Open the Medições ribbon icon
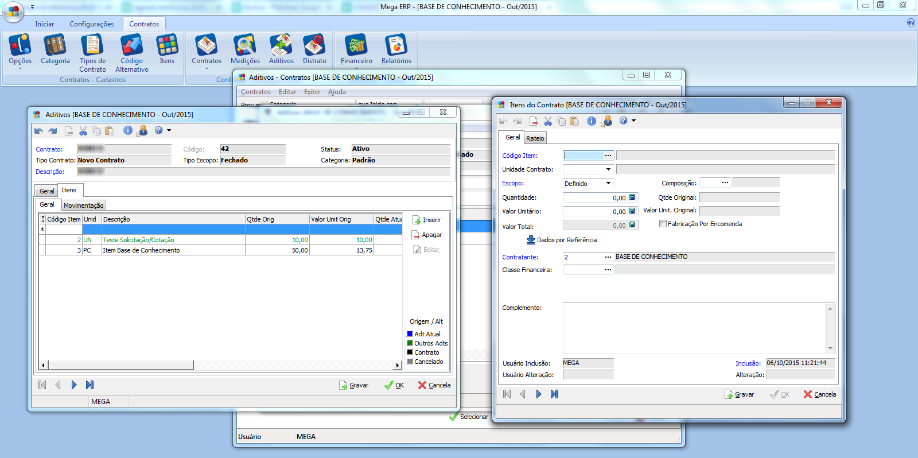Image resolution: width=918 pixels, height=458 pixels. click(245, 49)
